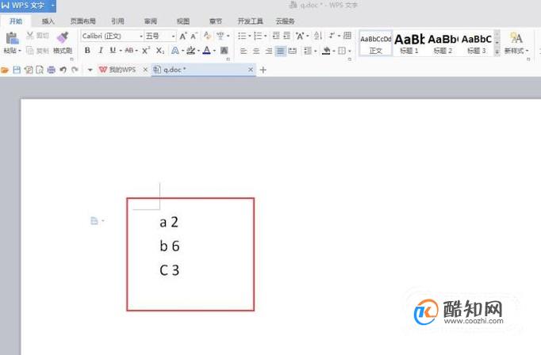Apply the 标题 3 heading style

point(477,44)
